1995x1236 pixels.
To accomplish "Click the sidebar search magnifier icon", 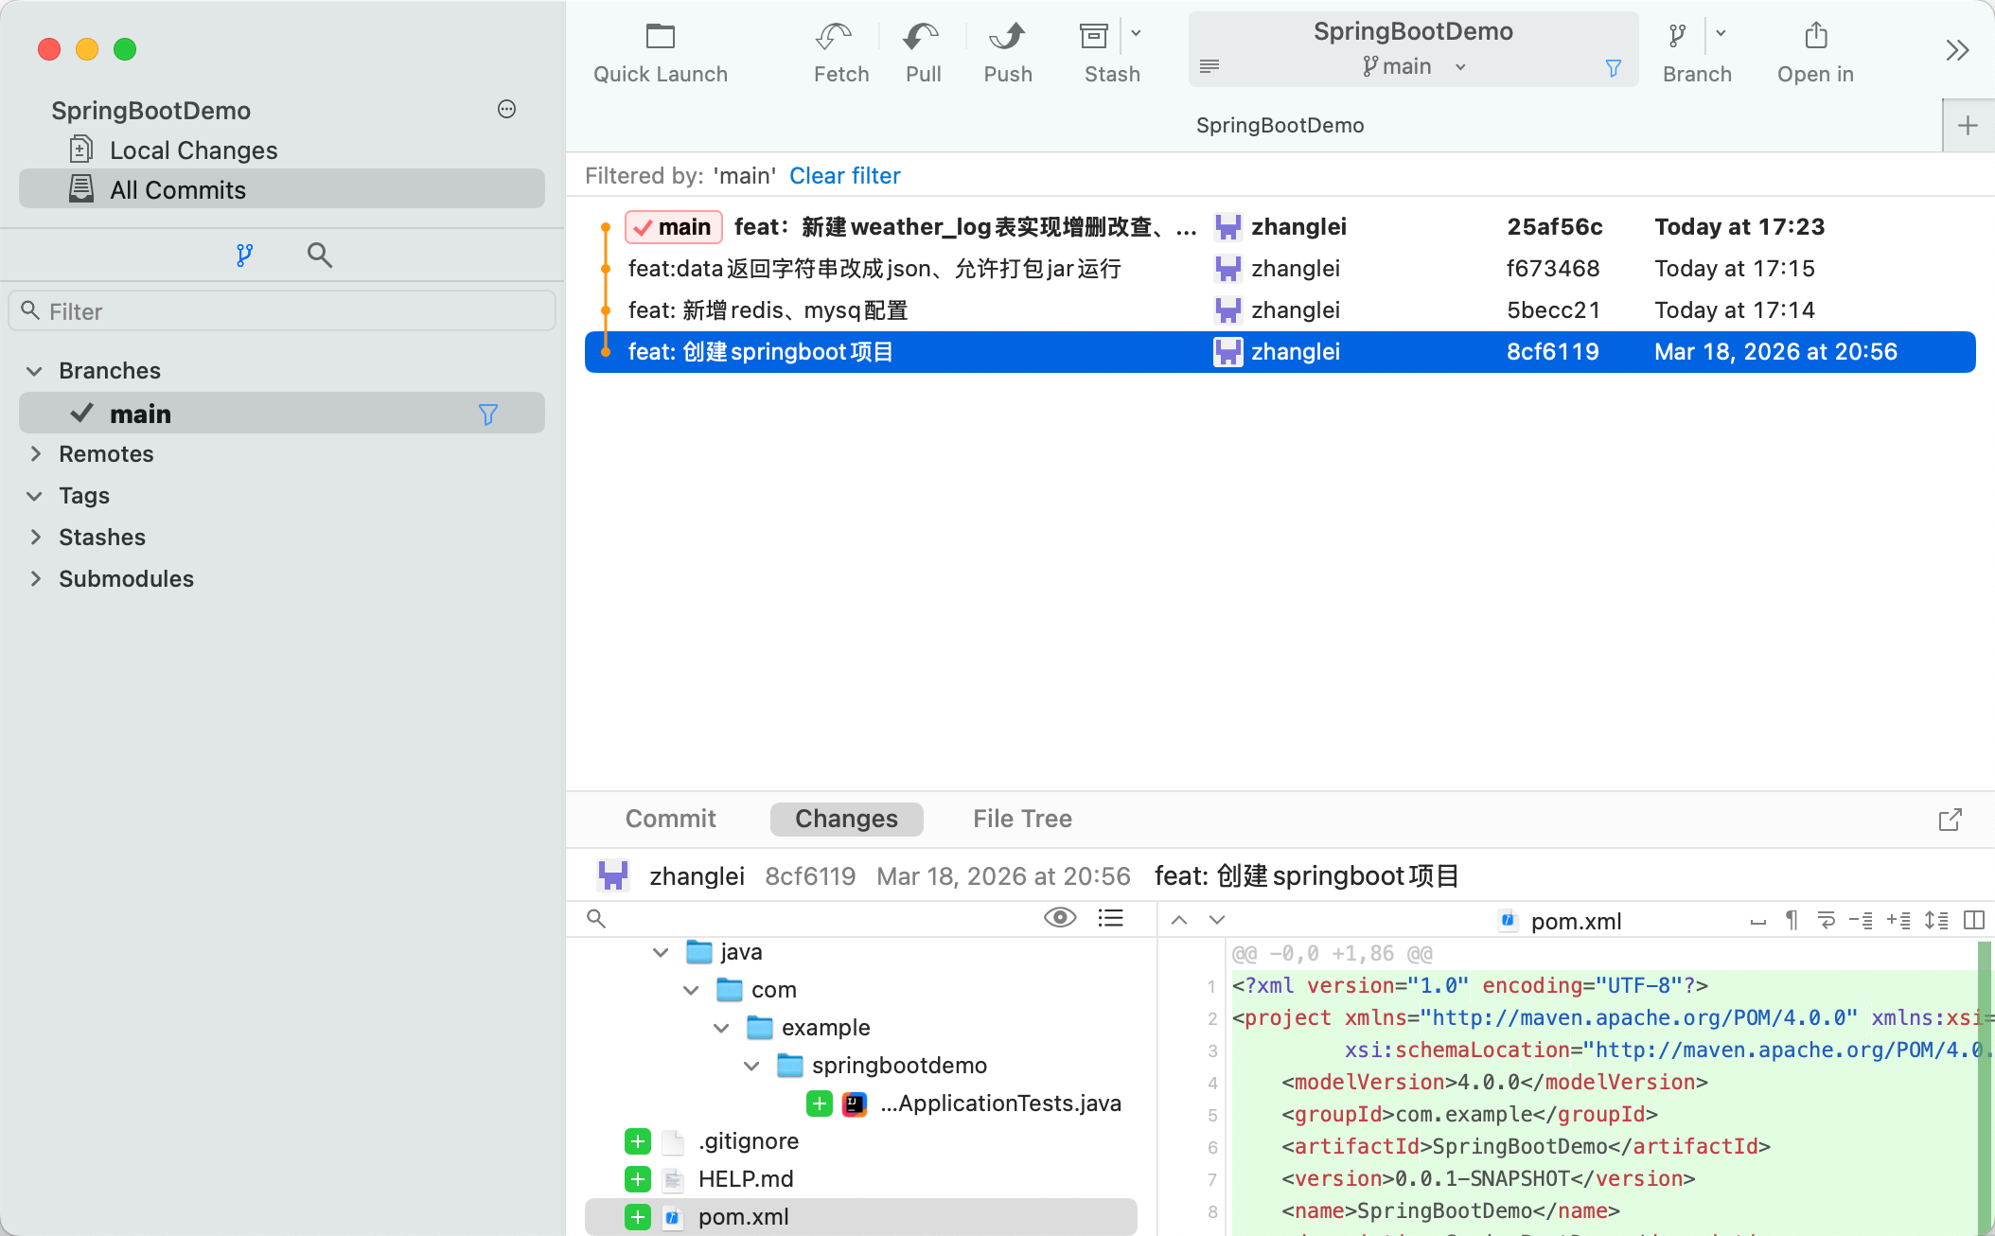I will [320, 255].
